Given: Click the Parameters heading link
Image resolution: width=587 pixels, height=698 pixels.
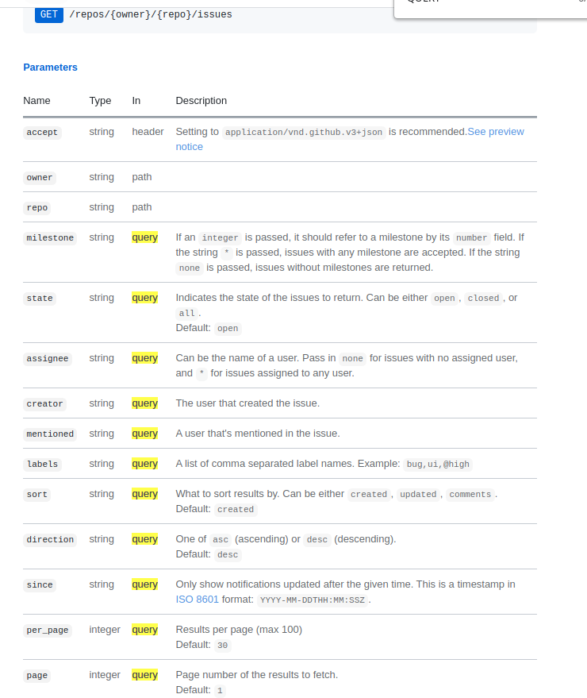Looking at the screenshot, I should click(x=50, y=67).
